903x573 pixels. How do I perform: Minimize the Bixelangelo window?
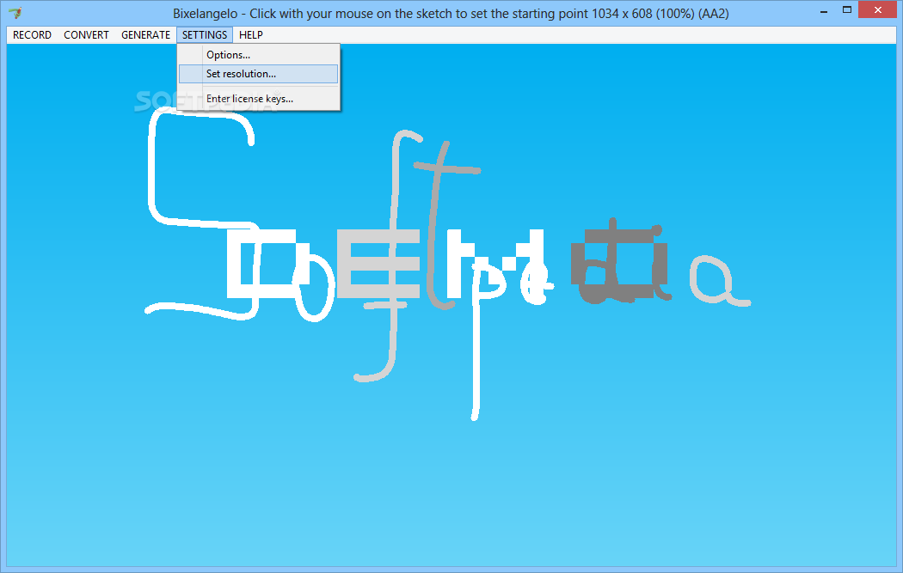click(824, 10)
